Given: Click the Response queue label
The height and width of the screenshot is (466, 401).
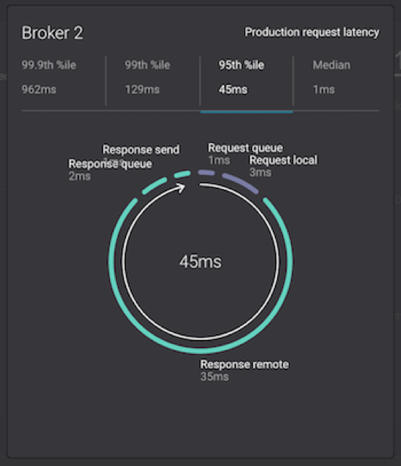Looking at the screenshot, I should click(110, 164).
